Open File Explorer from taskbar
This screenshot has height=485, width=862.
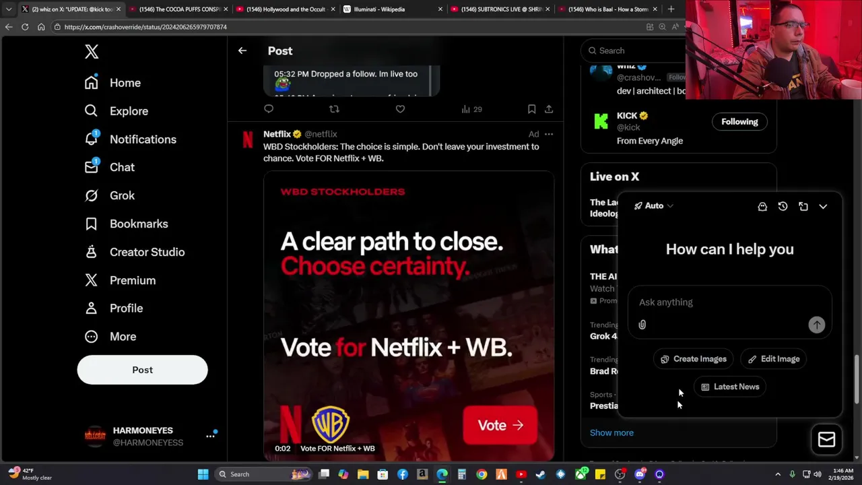363,474
